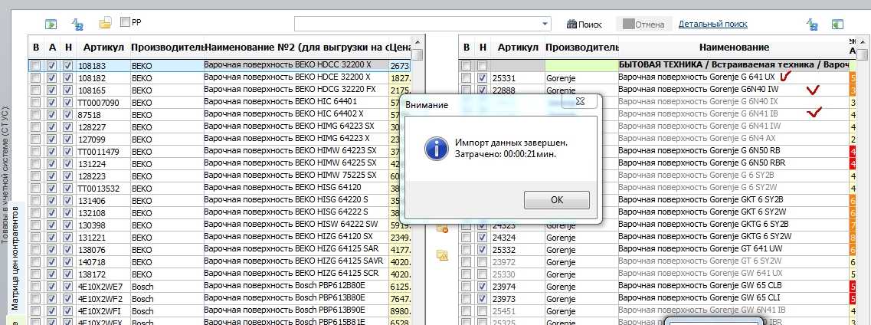
Task: Click OK in the Внимание dialog
Action: (557, 201)
